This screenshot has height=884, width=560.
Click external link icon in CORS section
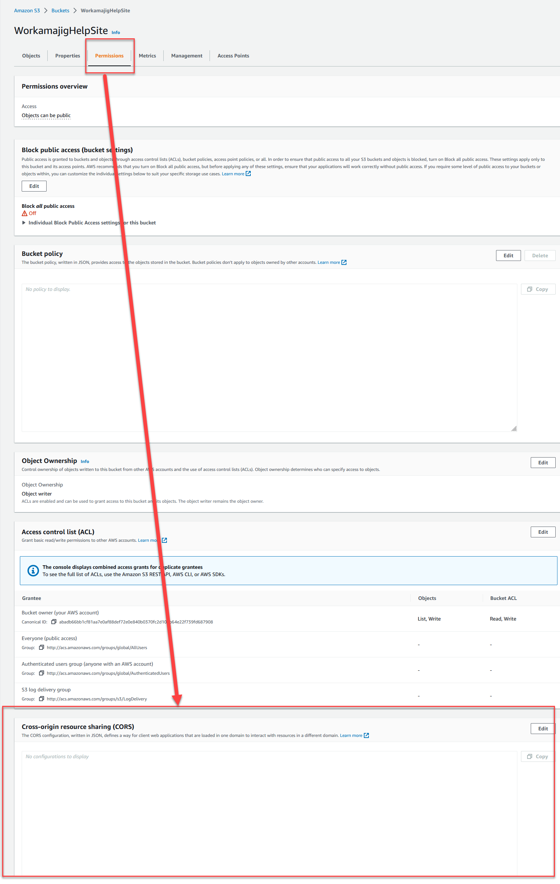(366, 736)
